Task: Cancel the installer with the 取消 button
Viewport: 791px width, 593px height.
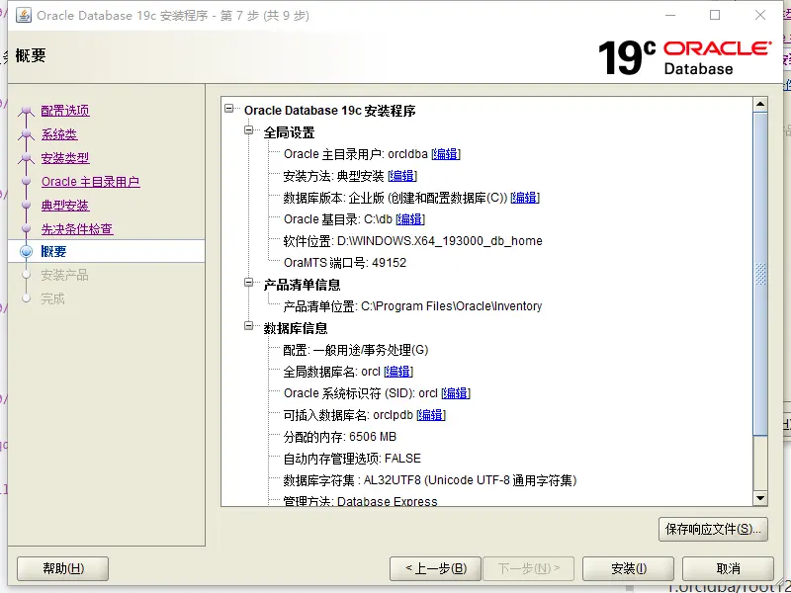Action: 728,569
